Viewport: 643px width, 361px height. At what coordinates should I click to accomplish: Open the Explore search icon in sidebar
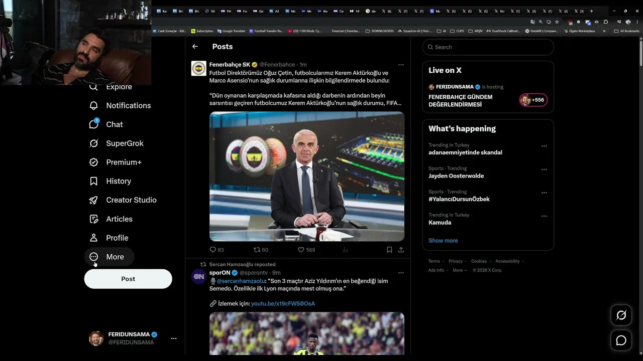93,87
